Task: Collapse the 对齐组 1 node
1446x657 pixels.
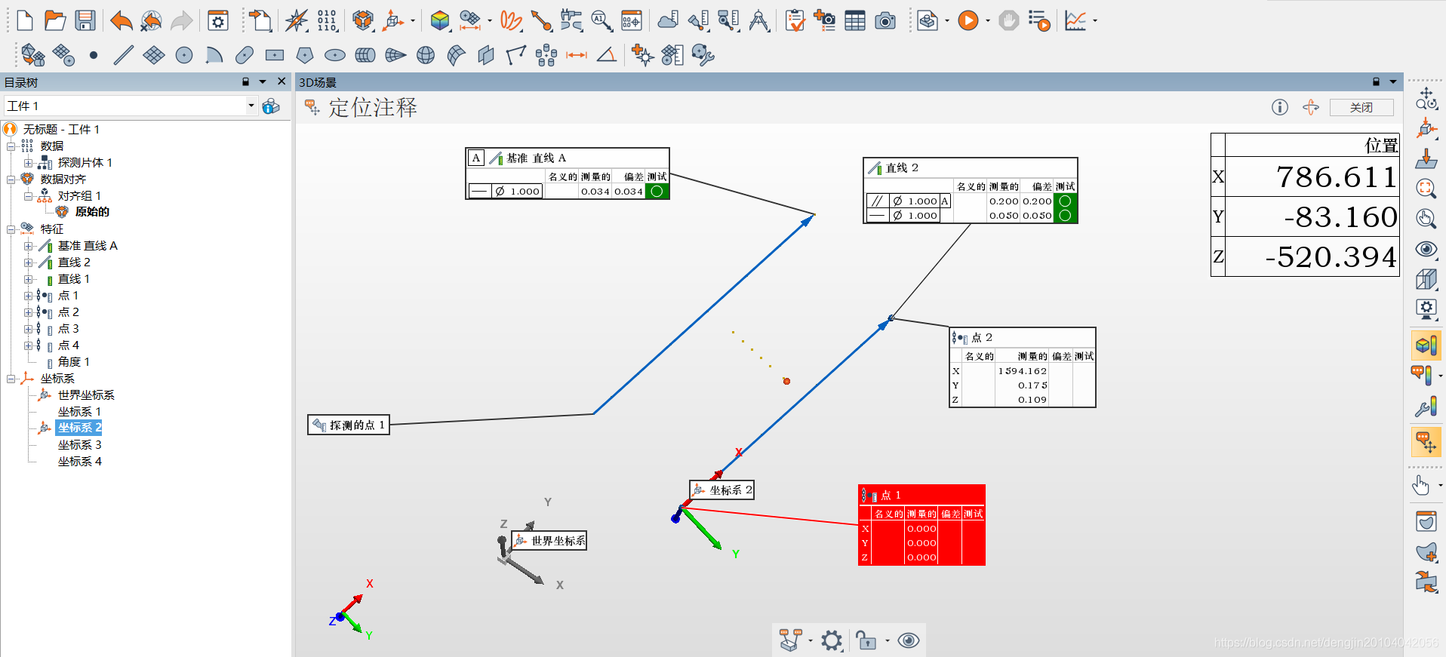Action: pos(28,196)
